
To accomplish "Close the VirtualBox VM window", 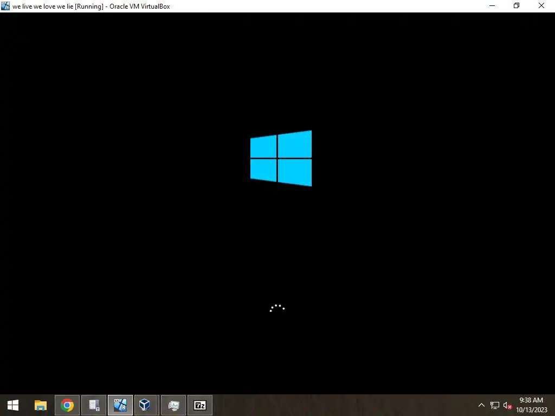I will point(541,6).
